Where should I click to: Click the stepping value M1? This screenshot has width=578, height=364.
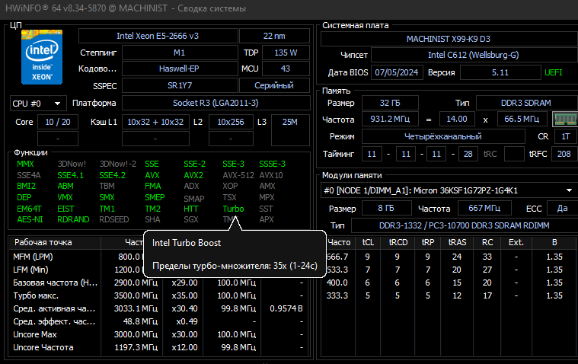180,53
